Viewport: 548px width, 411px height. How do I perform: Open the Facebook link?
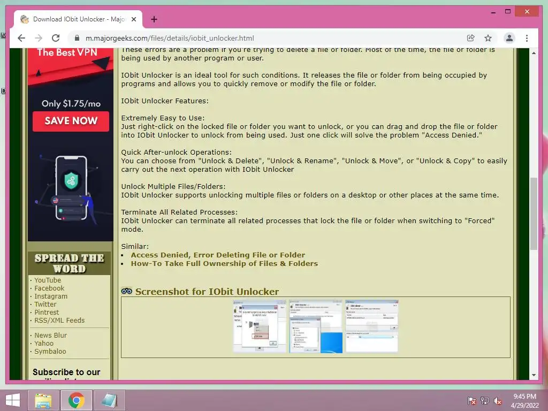(x=49, y=288)
